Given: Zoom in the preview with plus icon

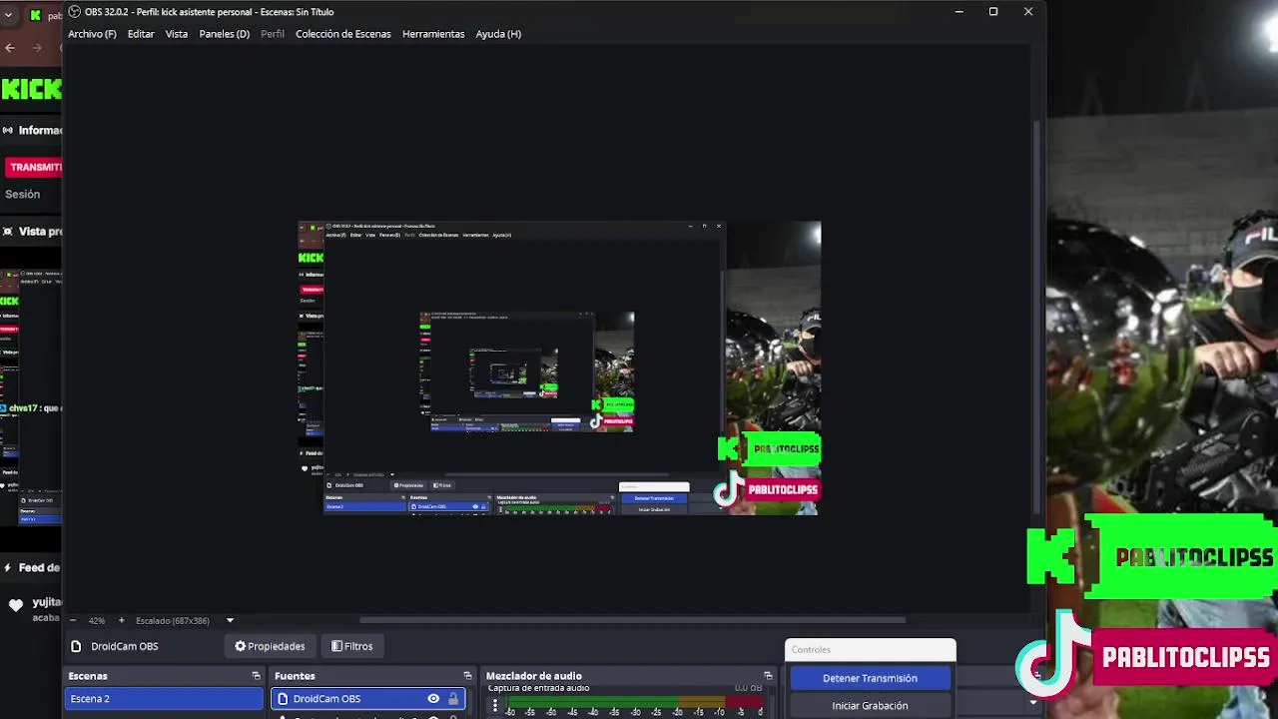Looking at the screenshot, I should click(x=122, y=620).
